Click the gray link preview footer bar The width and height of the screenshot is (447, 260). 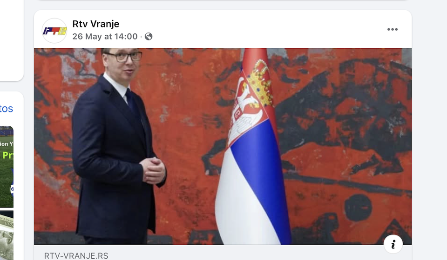(223, 253)
